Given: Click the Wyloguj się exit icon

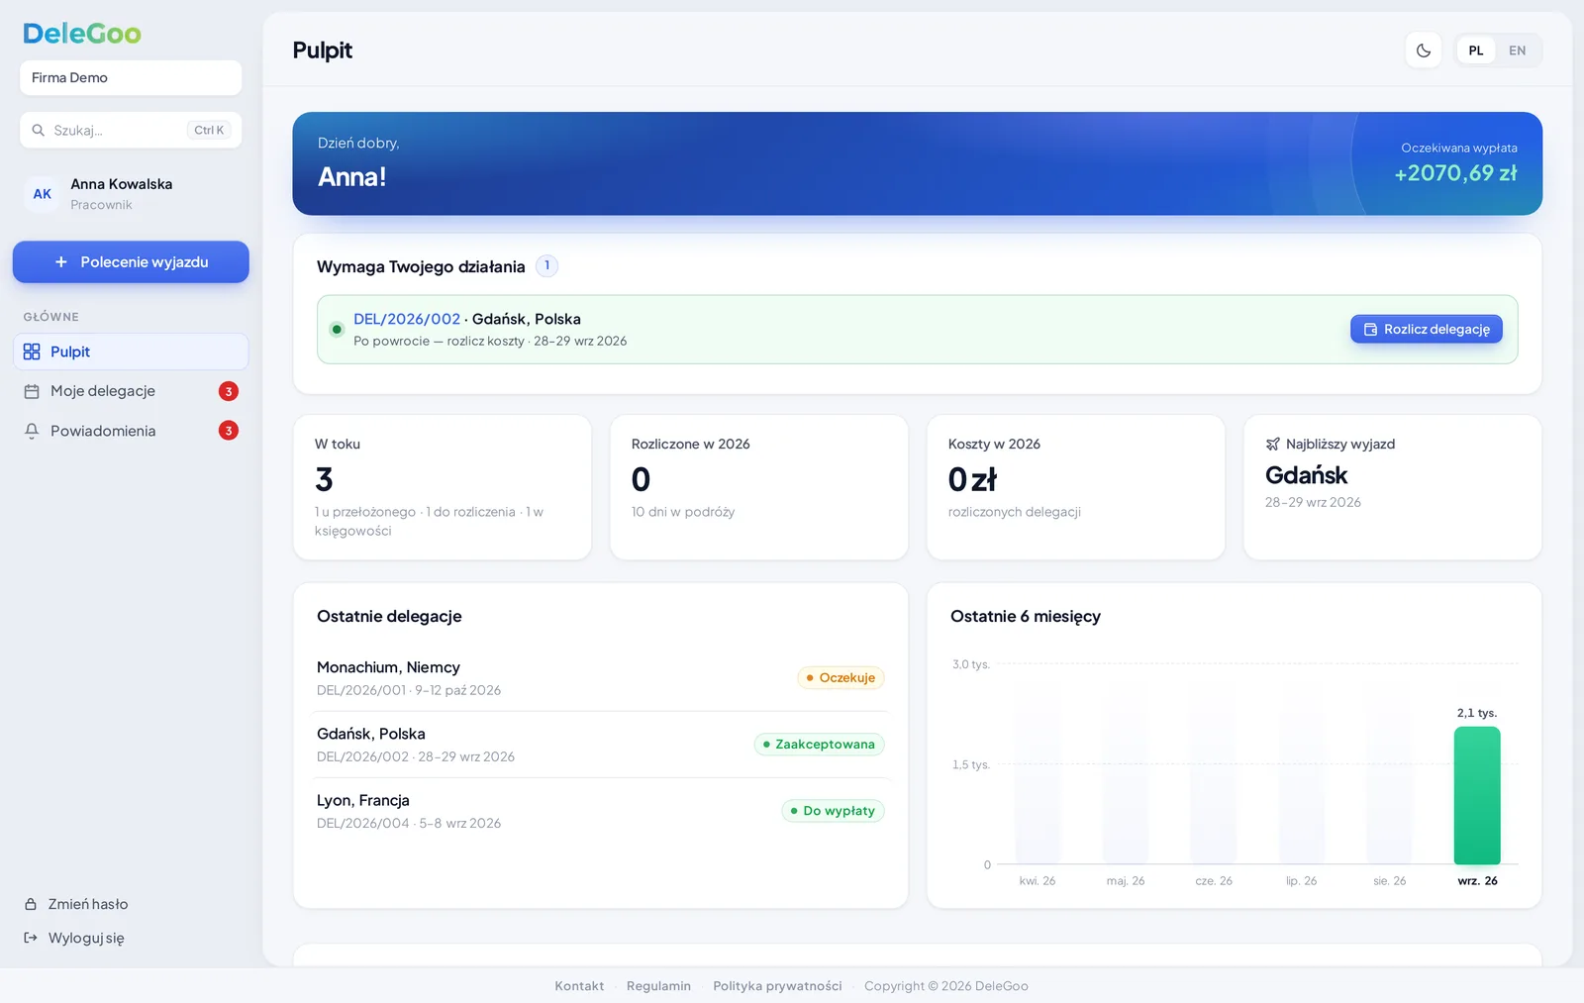Looking at the screenshot, I should (31, 938).
